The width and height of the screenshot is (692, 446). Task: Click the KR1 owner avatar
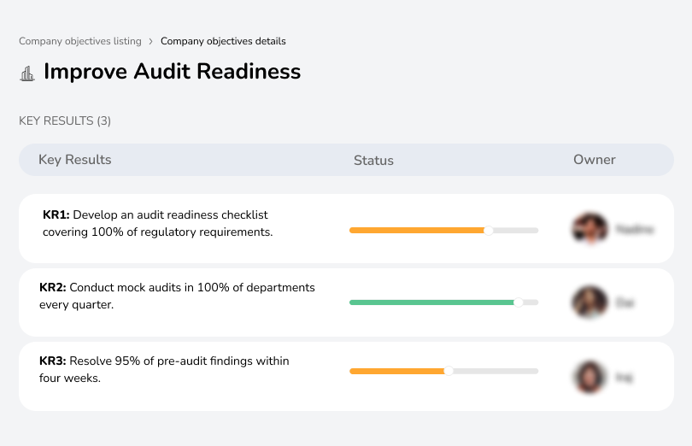pos(589,229)
